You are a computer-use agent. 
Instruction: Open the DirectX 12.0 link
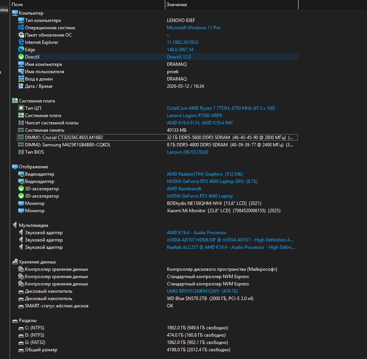pos(178,57)
